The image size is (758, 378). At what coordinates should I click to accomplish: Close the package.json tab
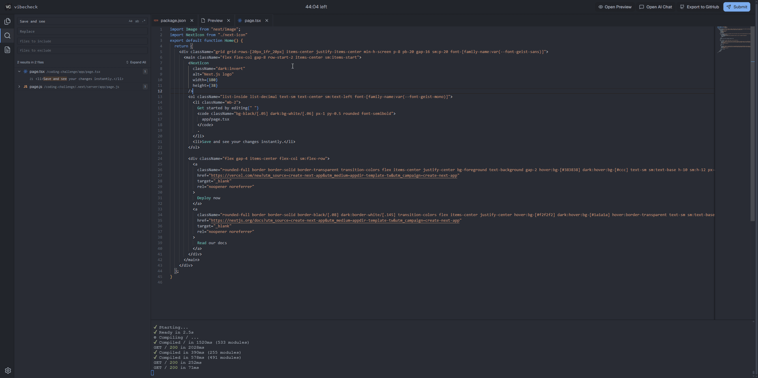pyautogui.click(x=192, y=21)
